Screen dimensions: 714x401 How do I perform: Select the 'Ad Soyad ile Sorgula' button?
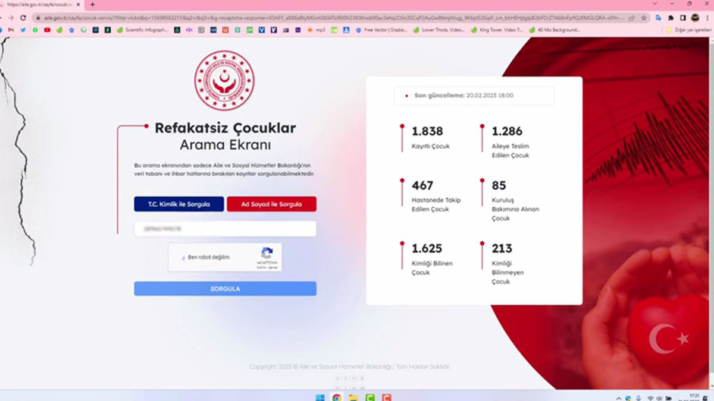(x=271, y=204)
